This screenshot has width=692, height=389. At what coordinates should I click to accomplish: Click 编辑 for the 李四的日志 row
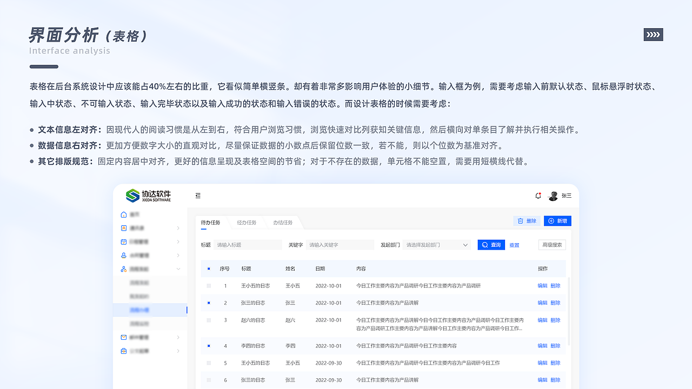tap(542, 346)
